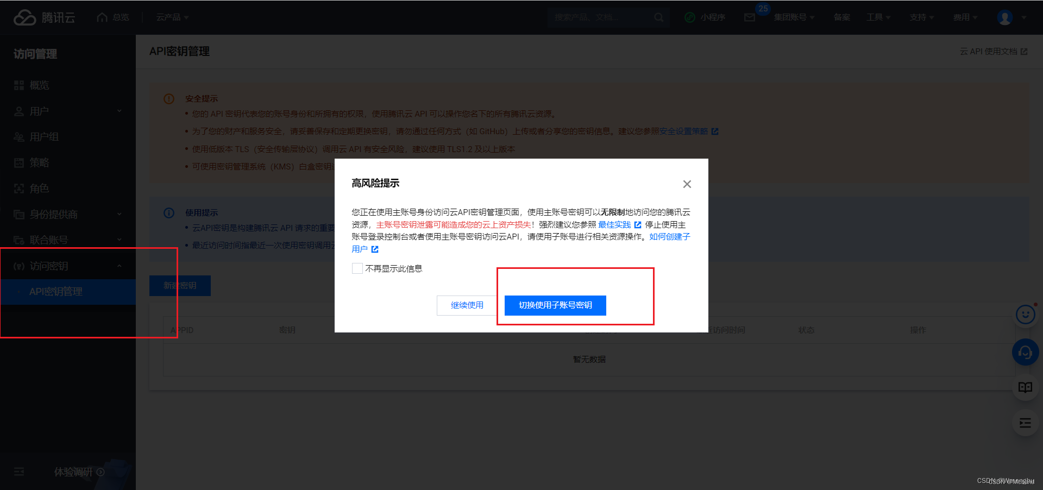Click the user avatar icon
The width and height of the screenshot is (1043, 490).
tap(1005, 17)
